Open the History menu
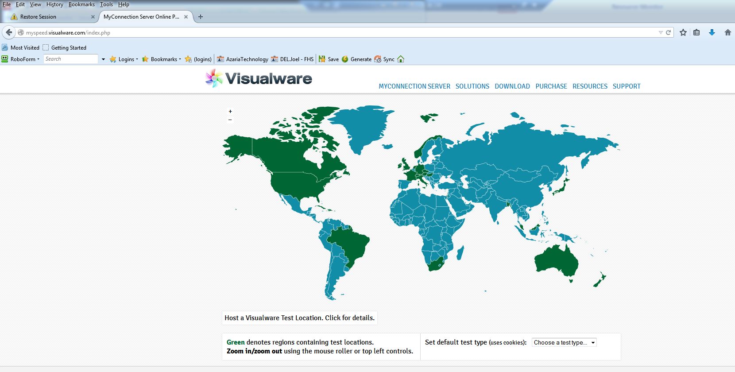The image size is (735, 372). pyautogui.click(x=55, y=4)
